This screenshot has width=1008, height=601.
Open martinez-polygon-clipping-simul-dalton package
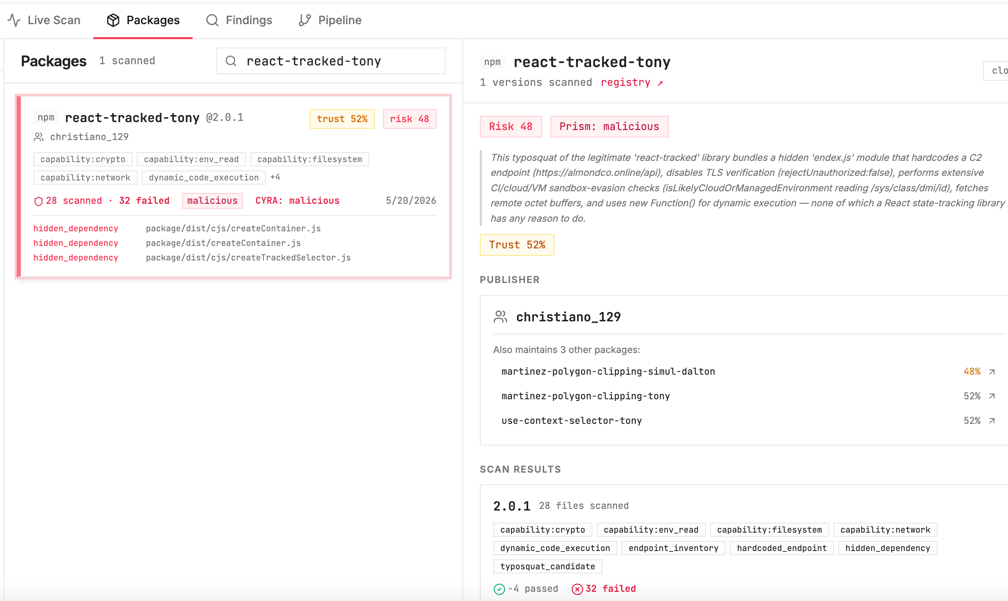[608, 372]
